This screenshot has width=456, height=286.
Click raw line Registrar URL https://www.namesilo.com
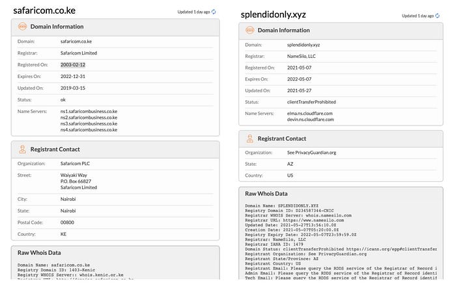tap(294, 220)
